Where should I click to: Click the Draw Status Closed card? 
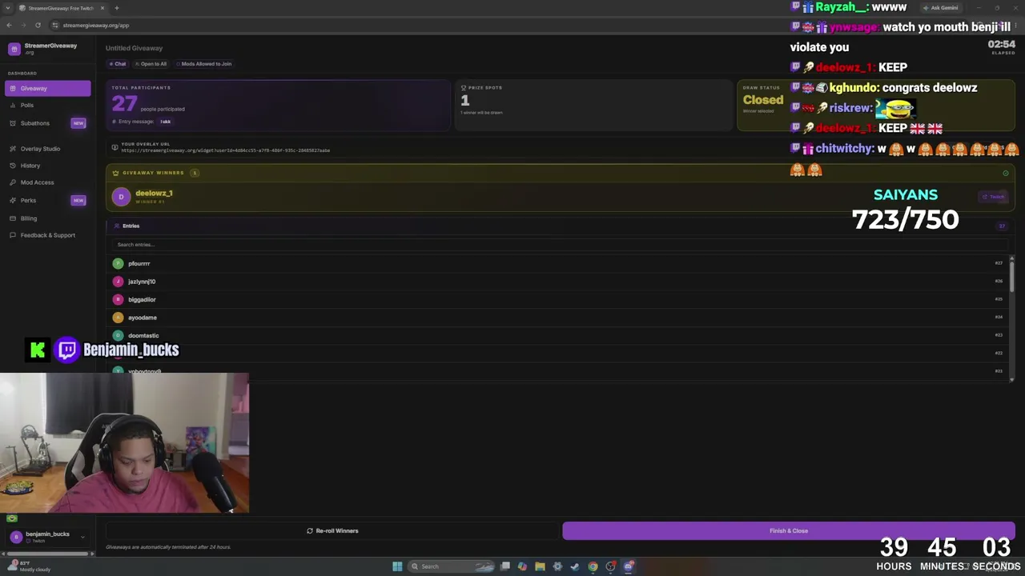point(875,105)
